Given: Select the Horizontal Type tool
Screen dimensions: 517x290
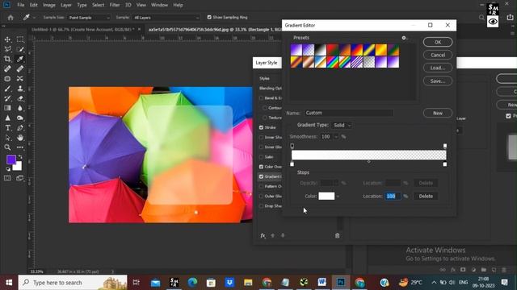Looking at the screenshot, I should 7,128.
